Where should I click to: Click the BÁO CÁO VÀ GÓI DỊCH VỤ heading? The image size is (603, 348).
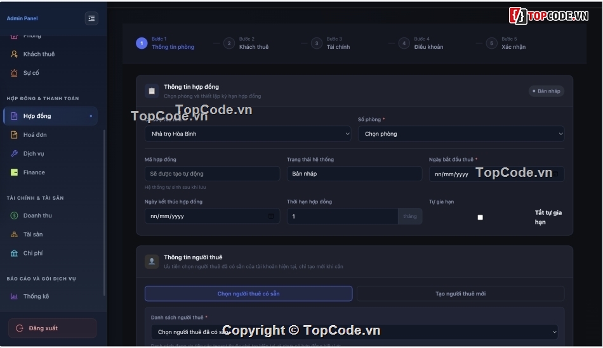pyautogui.click(x=41, y=279)
